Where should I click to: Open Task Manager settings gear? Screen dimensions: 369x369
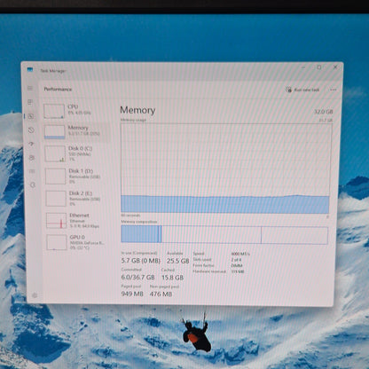pos(35,295)
